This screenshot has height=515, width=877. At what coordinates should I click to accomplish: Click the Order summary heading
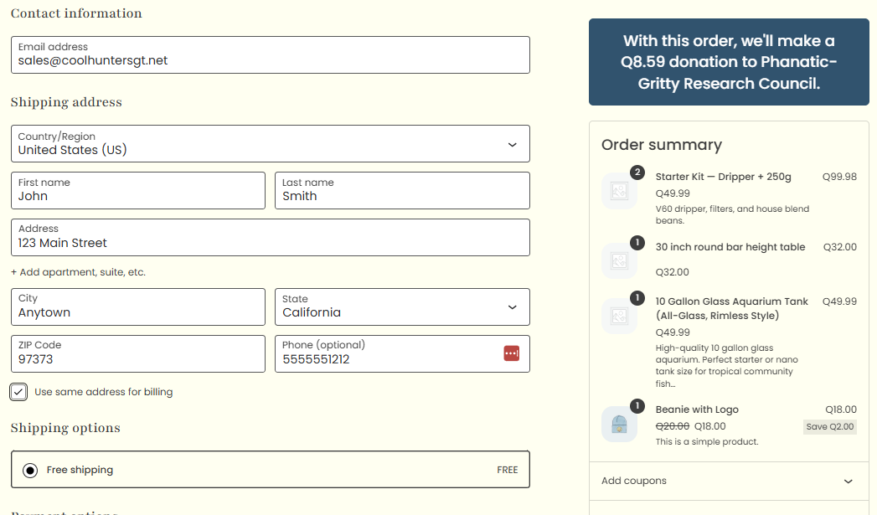[662, 145]
